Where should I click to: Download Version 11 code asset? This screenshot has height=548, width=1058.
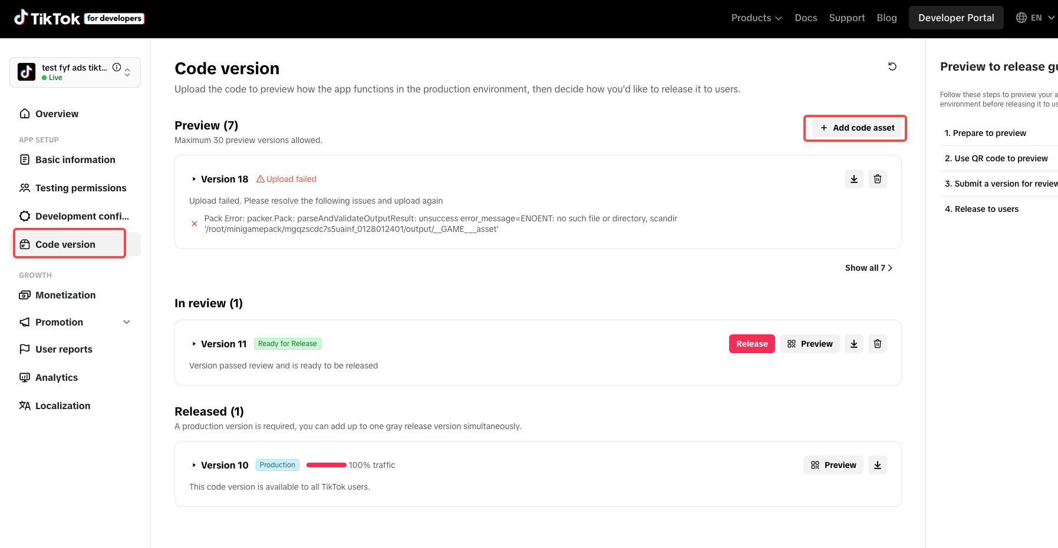(x=854, y=344)
